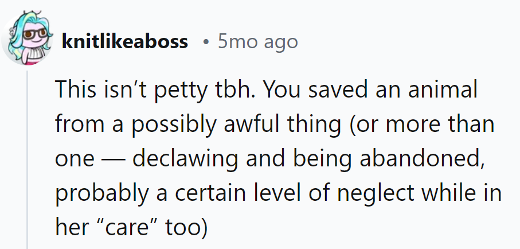The width and height of the screenshot is (520, 249).
Task: Click the dot separator before the timestamp
Action: 206,42
